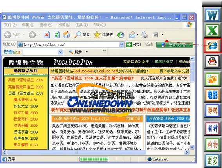
Task: Print the page with printer icon
Action: (x=144, y=34)
